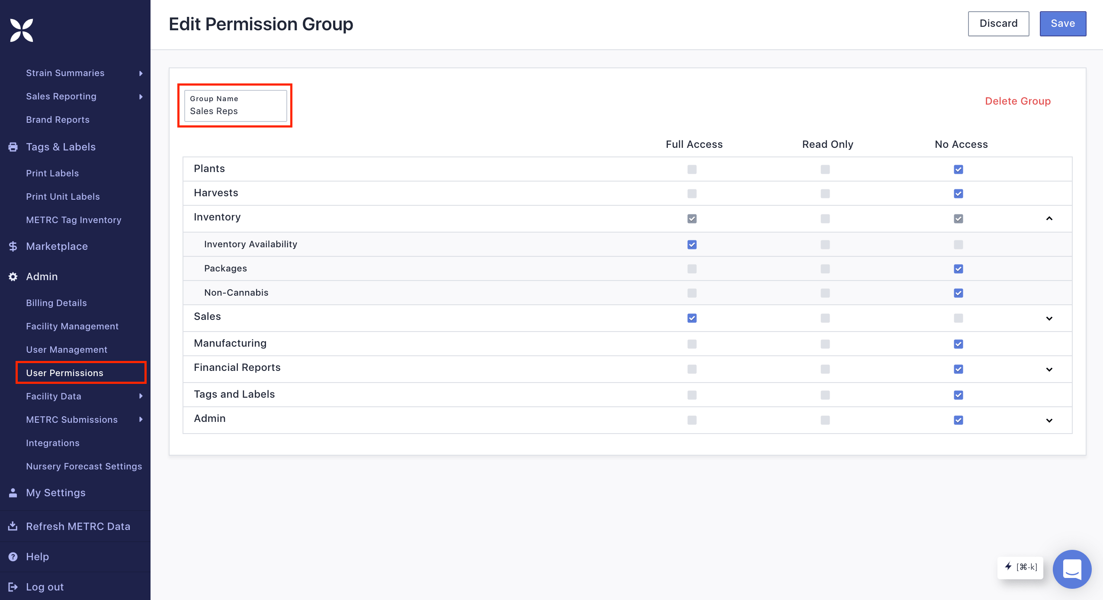
Task: Open User Permissions in the sidebar
Action: coord(64,373)
